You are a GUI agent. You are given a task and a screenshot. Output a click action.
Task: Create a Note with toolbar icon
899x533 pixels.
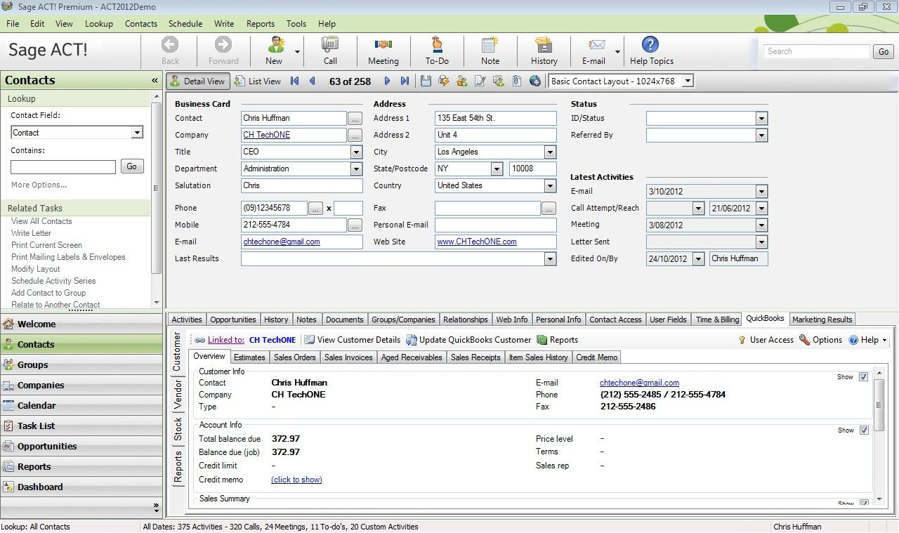pos(490,46)
